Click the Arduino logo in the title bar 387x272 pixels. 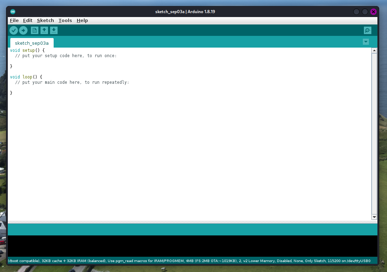13,12
